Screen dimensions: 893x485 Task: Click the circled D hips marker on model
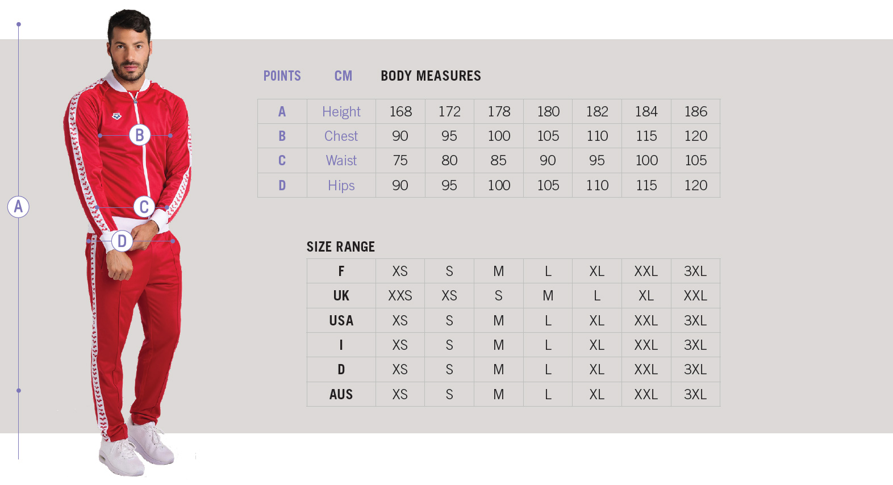point(122,241)
